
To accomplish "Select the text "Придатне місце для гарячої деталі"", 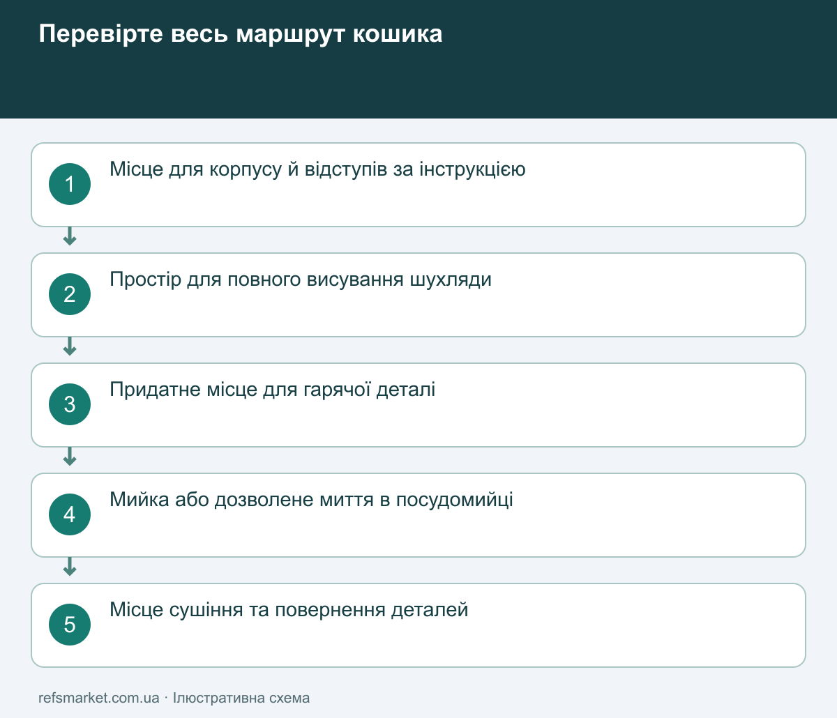I will click(273, 390).
